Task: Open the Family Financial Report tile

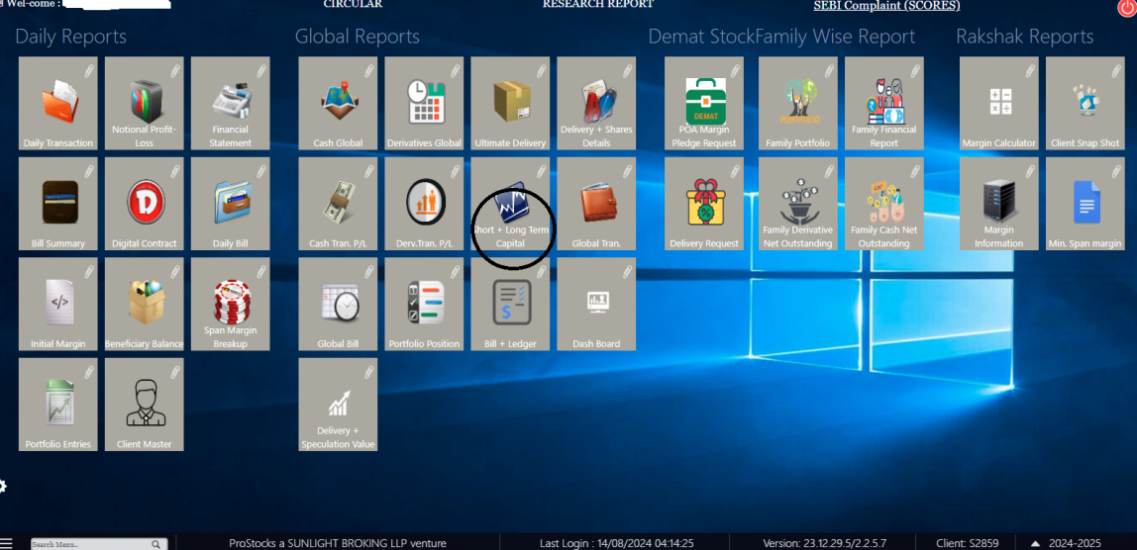Action: click(x=884, y=104)
